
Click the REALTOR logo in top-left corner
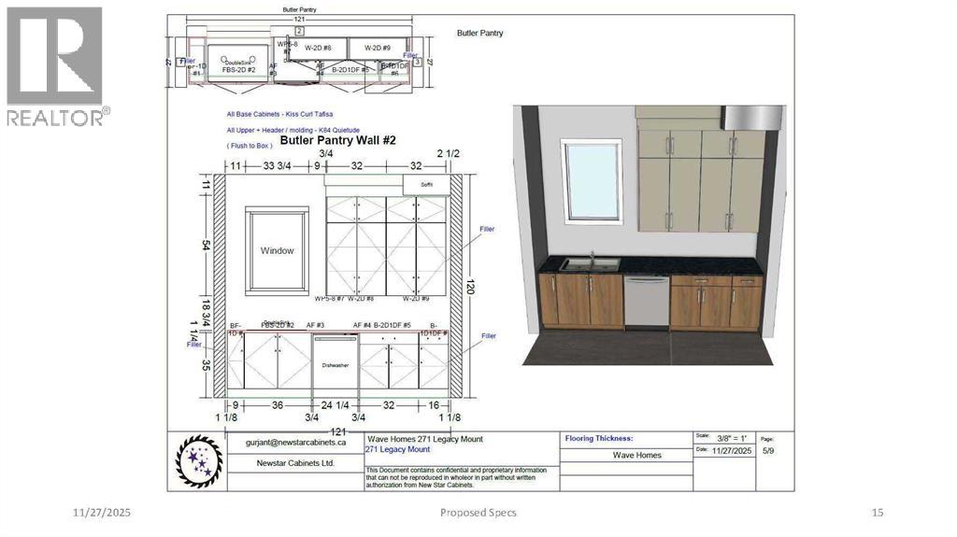click(x=56, y=65)
